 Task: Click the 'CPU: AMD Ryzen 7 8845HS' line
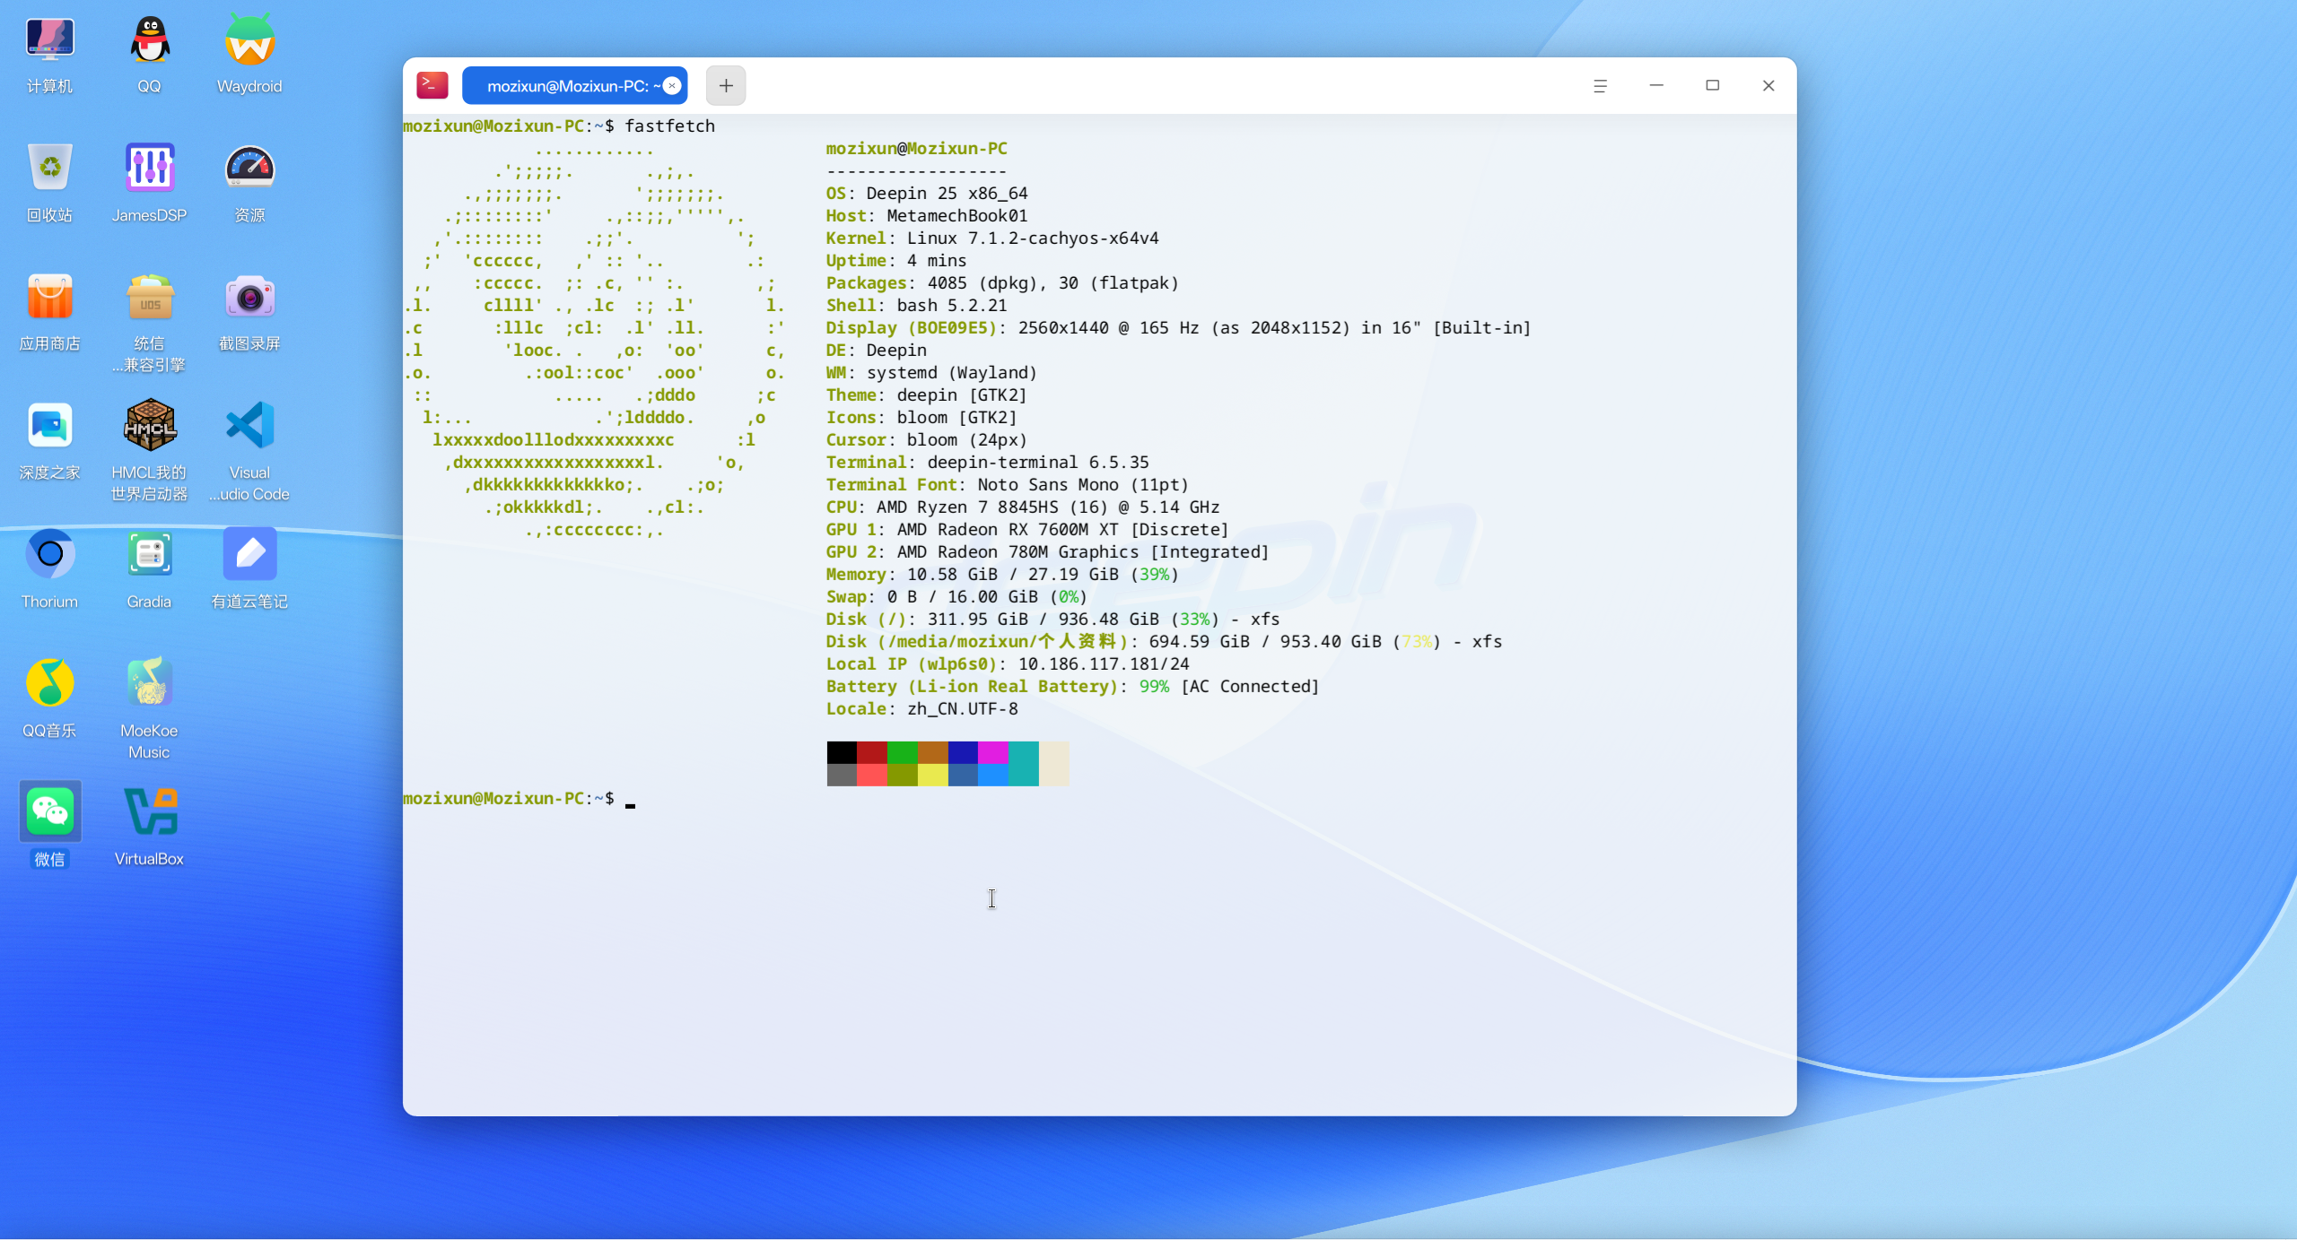coord(1023,507)
